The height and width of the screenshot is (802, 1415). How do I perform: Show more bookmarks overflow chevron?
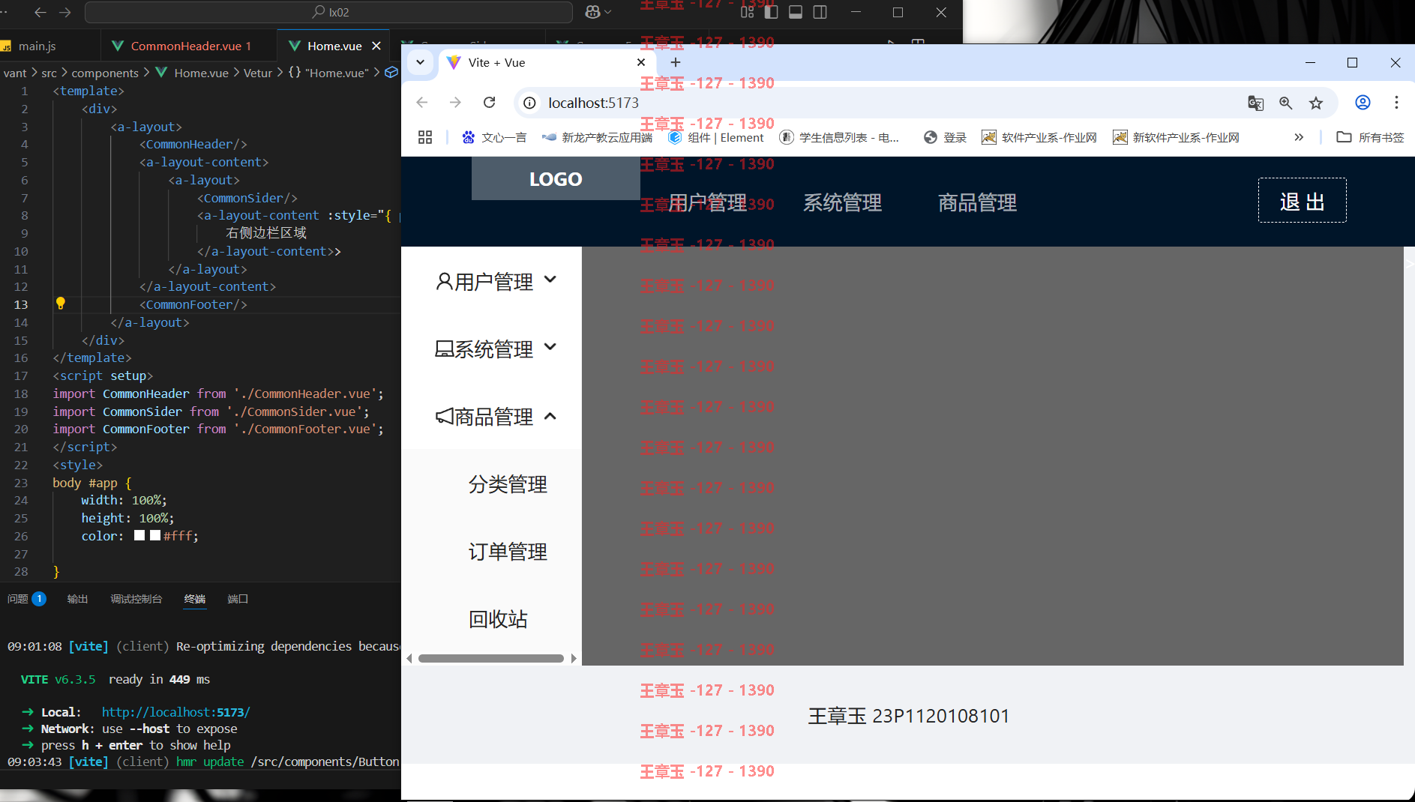1299,137
